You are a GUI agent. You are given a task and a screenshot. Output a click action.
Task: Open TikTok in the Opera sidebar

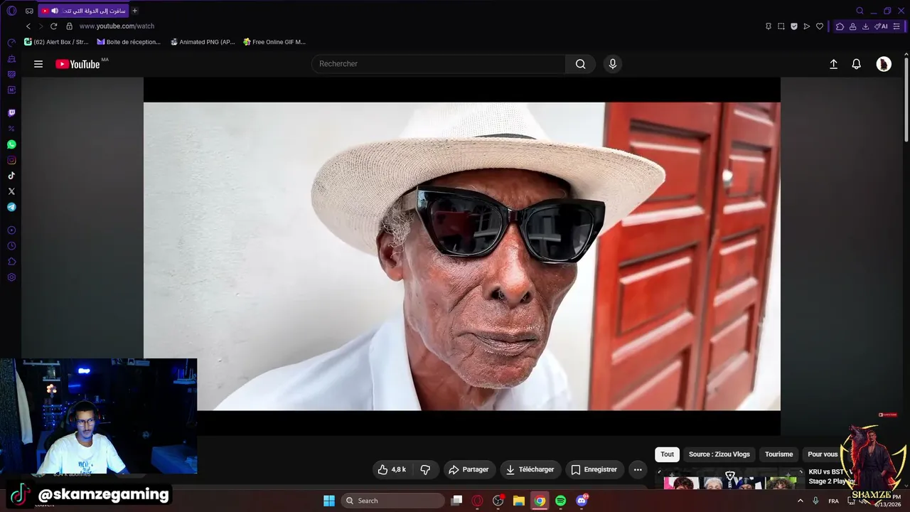[x=11, y=176]
